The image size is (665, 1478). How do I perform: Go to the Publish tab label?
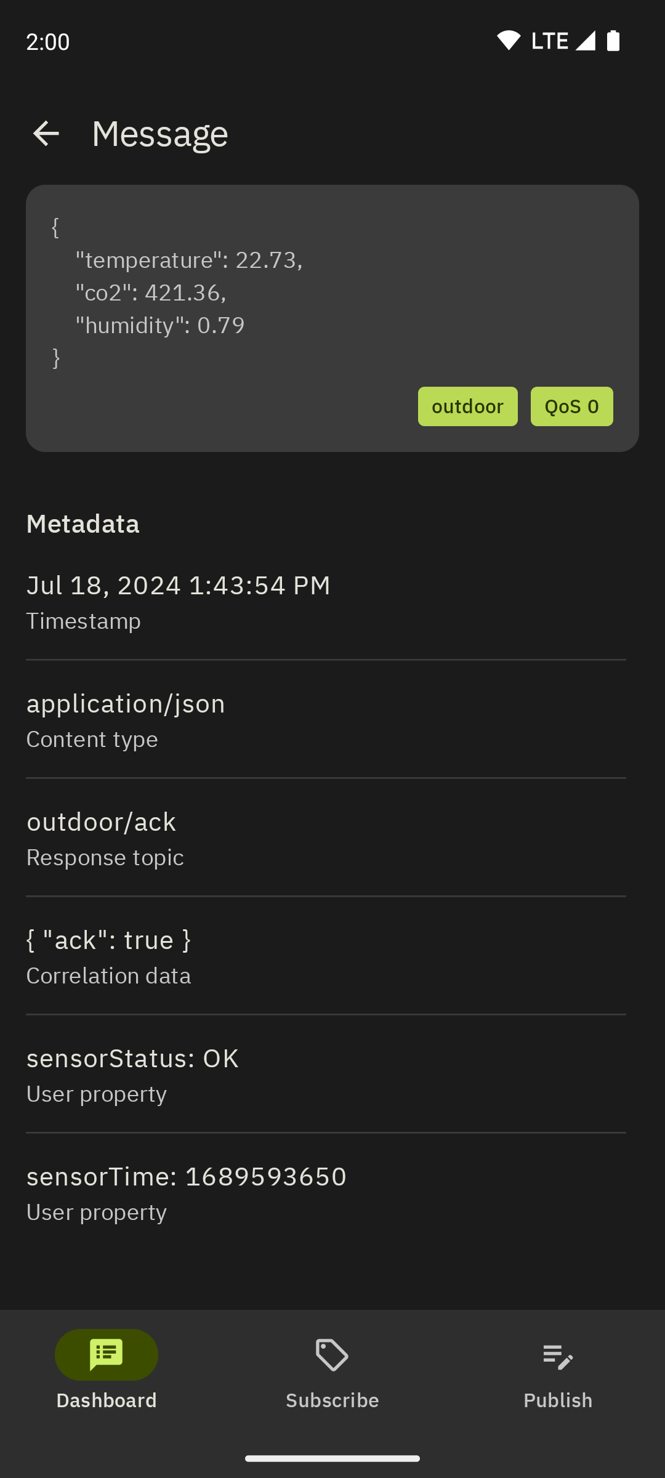tap(558, 1400)
